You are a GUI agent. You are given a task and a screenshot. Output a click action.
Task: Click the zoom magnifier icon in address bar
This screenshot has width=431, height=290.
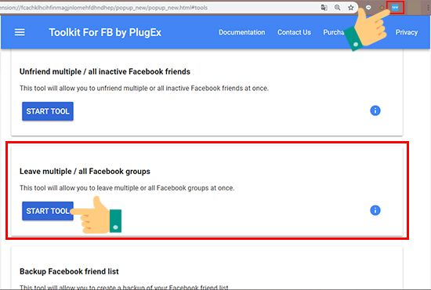click(x=338, y=8)
